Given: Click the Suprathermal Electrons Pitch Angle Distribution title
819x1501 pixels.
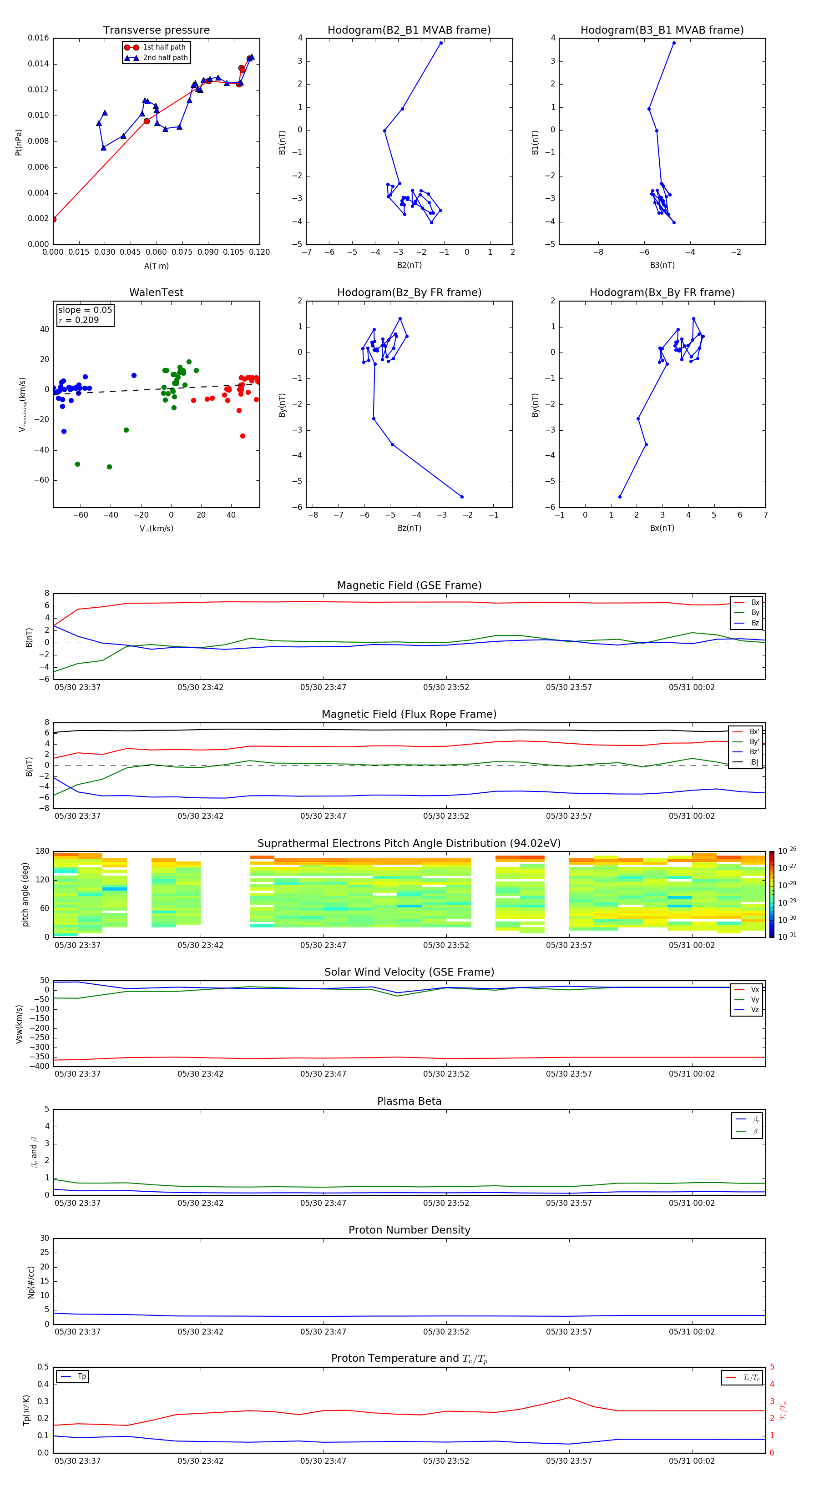Looking at the screenshot, I should point(409,844).
